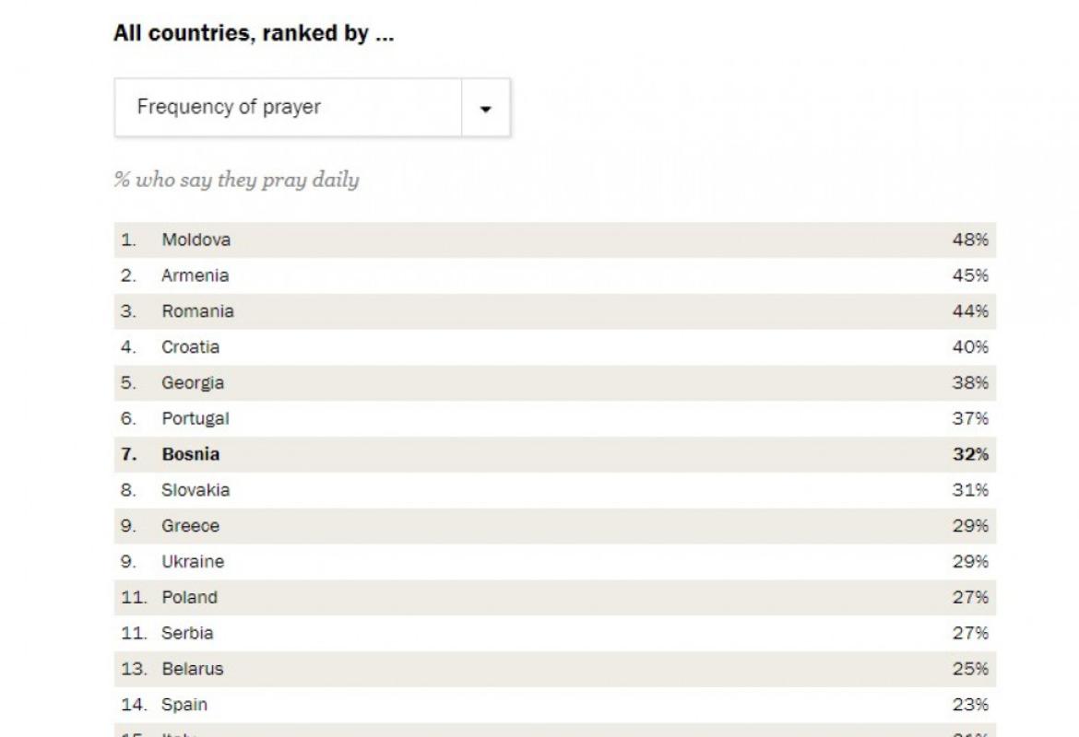This screenshot has height=737, width=1079.
Task: Open the Frequency of prayer dropdown arrow
Action: pos(486,109)
